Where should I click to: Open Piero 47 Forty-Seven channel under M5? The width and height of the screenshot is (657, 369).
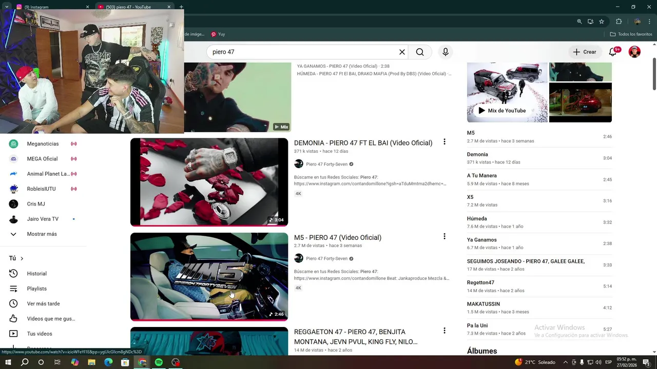[x=326, y=258]
